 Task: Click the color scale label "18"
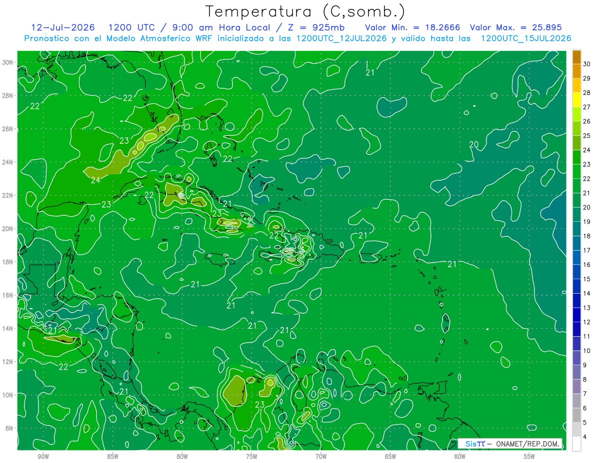click(587, 236)
